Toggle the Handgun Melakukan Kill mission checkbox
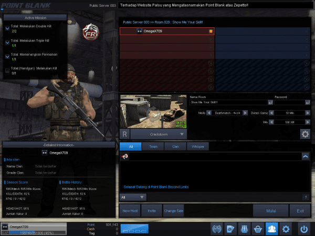 point(7,70)
